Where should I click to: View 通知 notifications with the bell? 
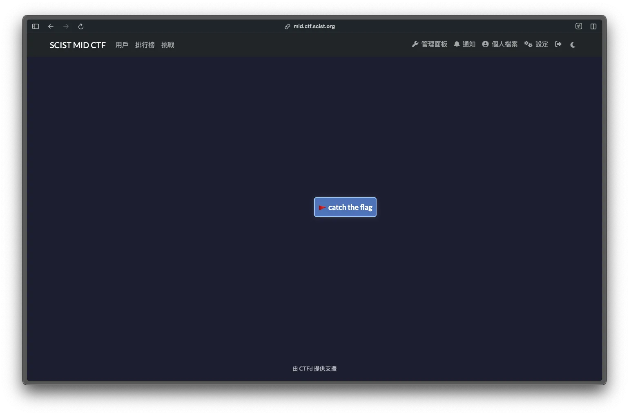pos(464,44)
